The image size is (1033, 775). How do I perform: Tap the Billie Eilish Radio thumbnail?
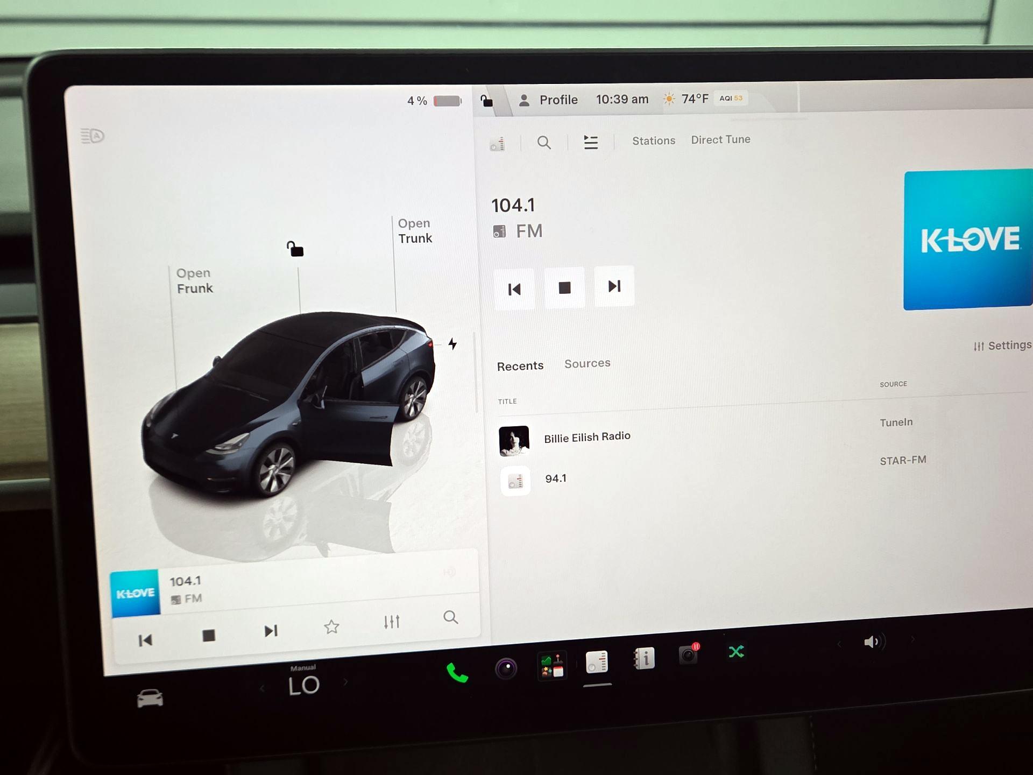click(514, 441)
